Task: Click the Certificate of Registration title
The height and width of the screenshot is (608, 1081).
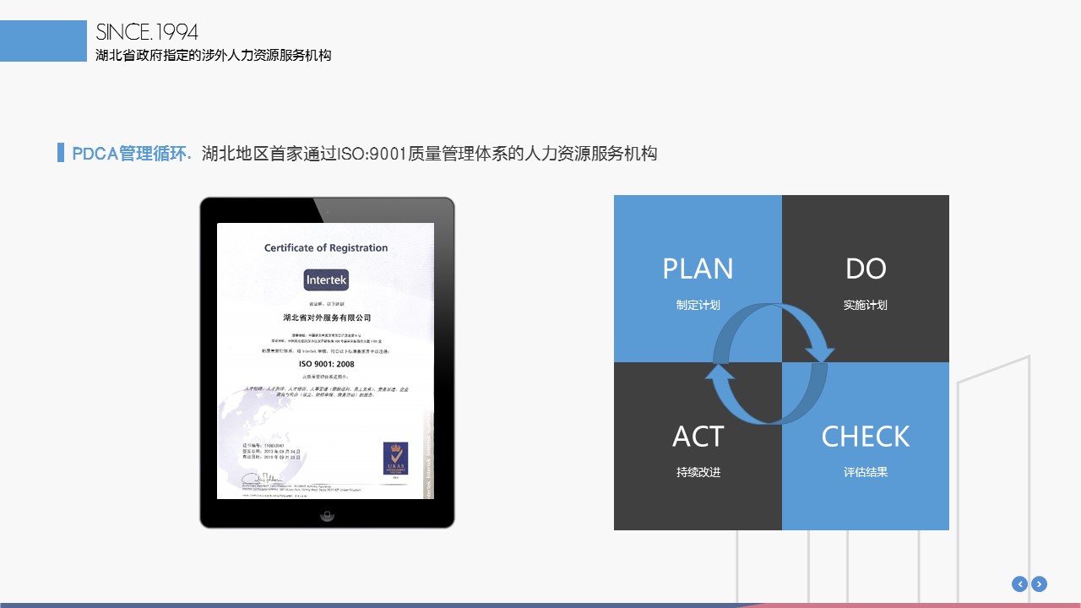Action: coord(326,247)
